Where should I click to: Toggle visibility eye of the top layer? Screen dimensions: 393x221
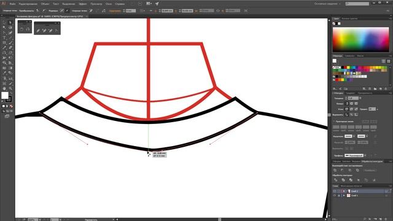(x=335, y=191)
